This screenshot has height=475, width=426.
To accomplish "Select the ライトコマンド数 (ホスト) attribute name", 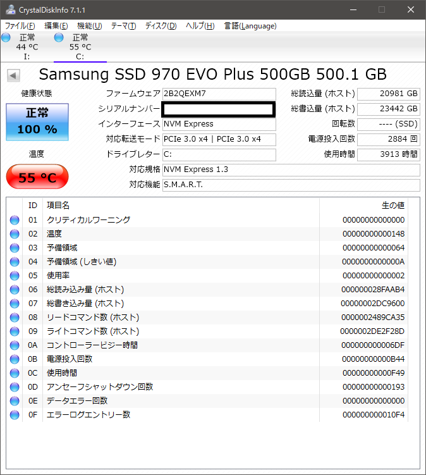I will coord(93,331).
